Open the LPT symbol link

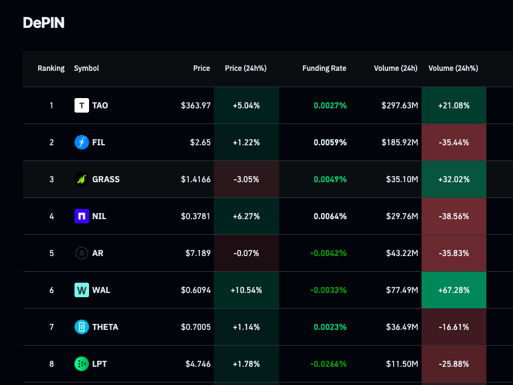click(99, 364)
